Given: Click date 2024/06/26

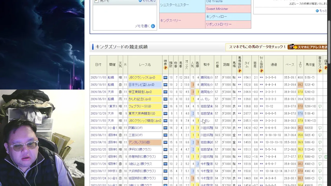Looking at the screenshot, I should tap(98, 92).
